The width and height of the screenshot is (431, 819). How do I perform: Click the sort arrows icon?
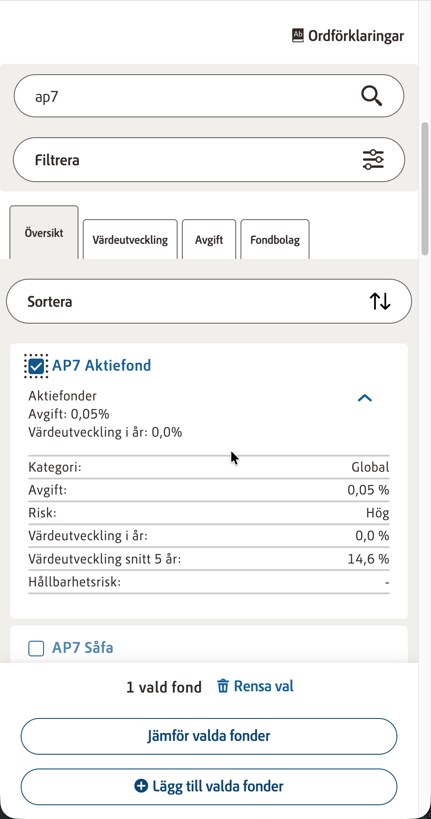click(380, 301)
